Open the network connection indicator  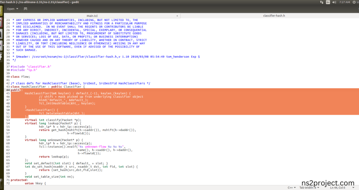click(x=322, y=2)
